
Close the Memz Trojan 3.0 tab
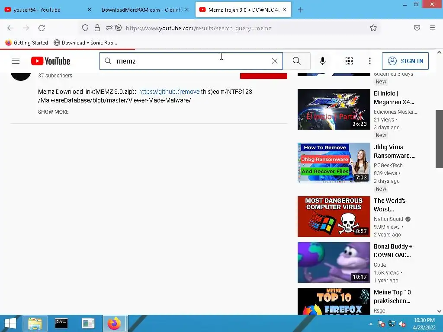point(284,10)
